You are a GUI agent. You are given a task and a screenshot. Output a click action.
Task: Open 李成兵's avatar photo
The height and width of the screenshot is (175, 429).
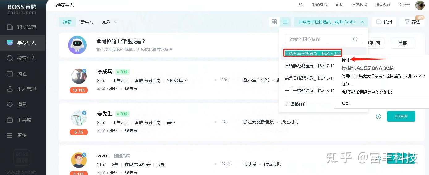pyautogui.click(x=79, y=76)
